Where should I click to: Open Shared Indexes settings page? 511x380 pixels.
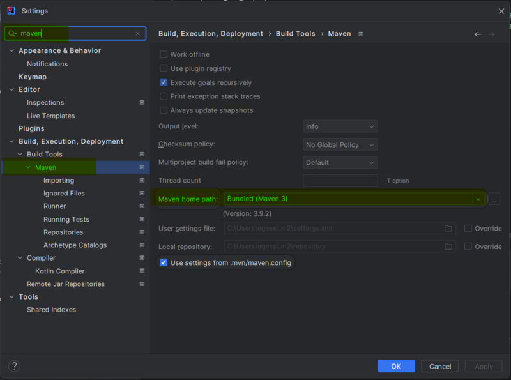click(x=52, y=310)
